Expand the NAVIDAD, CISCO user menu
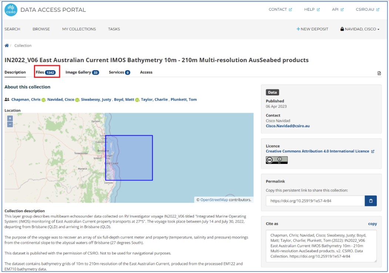The width and height of the screenshot is (389, 273). tap(360, 29)
